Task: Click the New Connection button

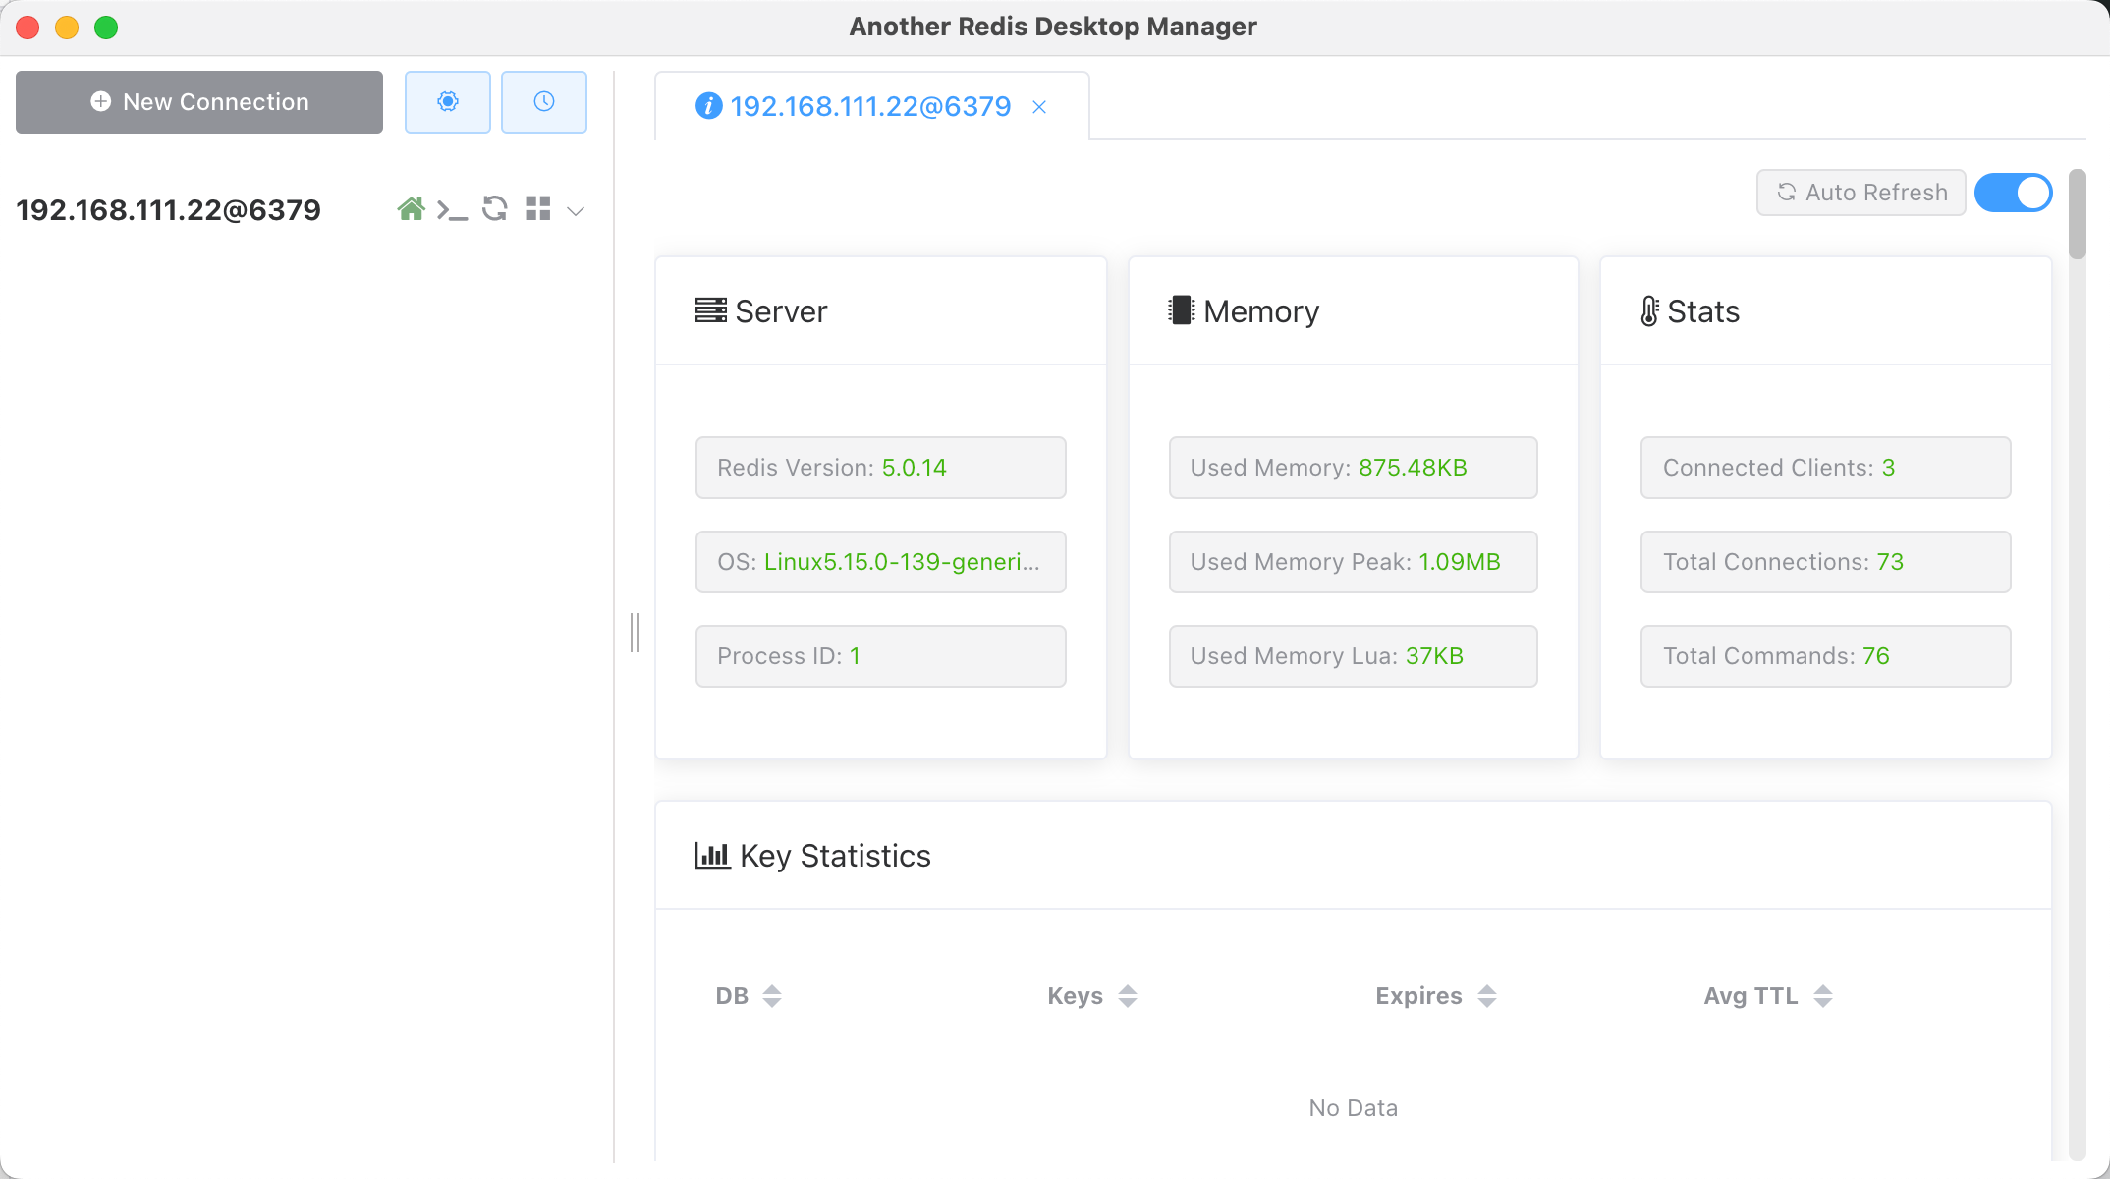Action: (199, 102)
